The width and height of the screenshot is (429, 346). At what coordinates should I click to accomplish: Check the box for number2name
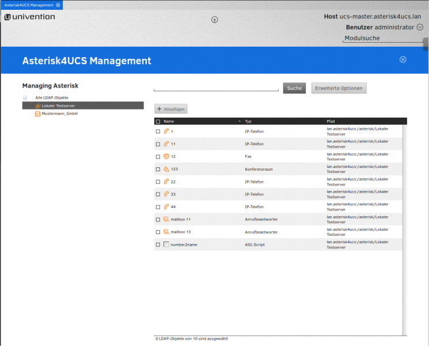pos(158,245)
